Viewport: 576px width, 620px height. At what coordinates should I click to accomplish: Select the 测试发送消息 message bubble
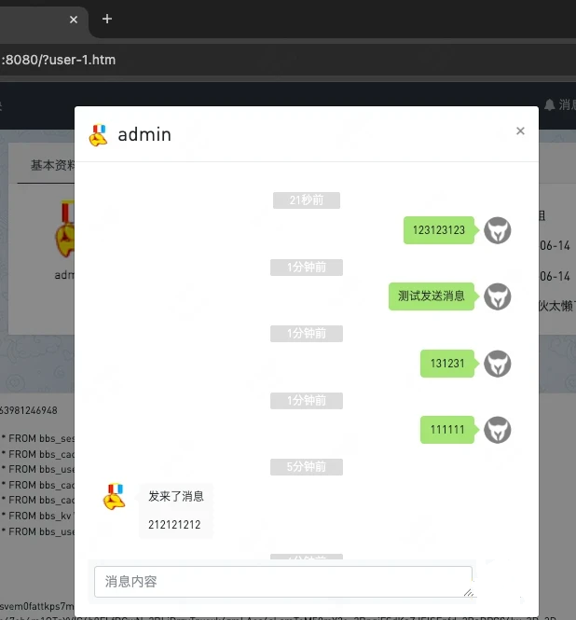432,296
